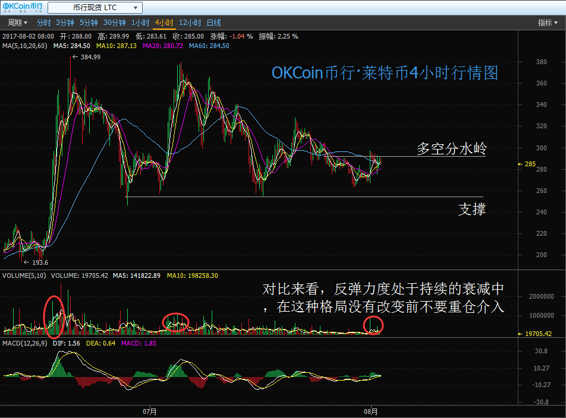Select the active 4小时 timeframe tab

163,23
